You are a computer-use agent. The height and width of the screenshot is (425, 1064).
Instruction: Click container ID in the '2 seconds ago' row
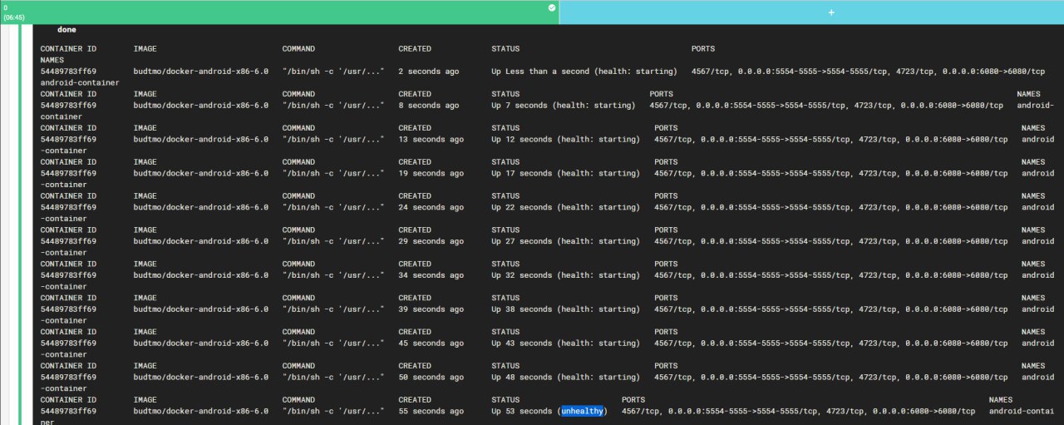click(x=68, y=72)
